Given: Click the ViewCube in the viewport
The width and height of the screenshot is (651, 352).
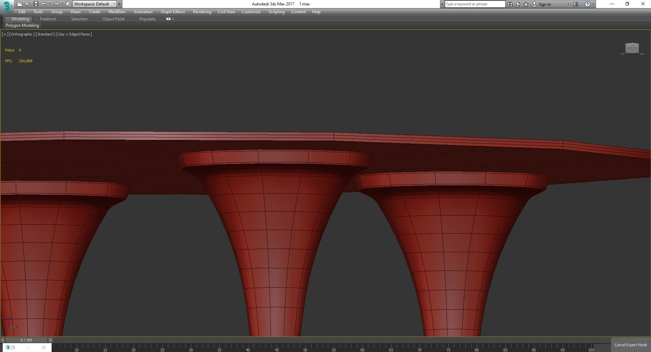Looking at the screenshot, I should tap(632, 48).
